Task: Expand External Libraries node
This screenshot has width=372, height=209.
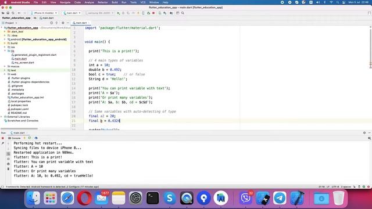Action: 2,117
